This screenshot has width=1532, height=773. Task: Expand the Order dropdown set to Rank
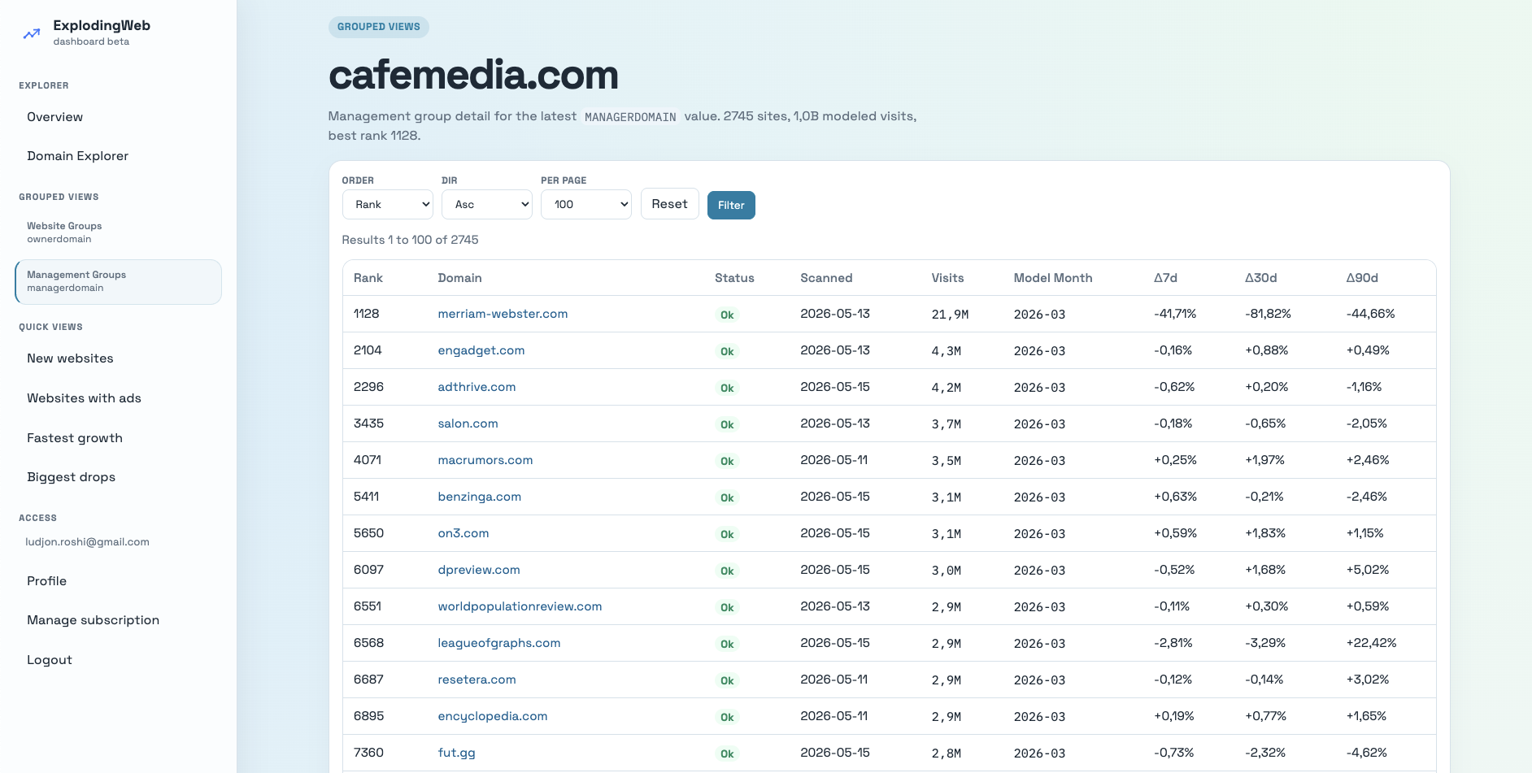[x=388, y=205]
